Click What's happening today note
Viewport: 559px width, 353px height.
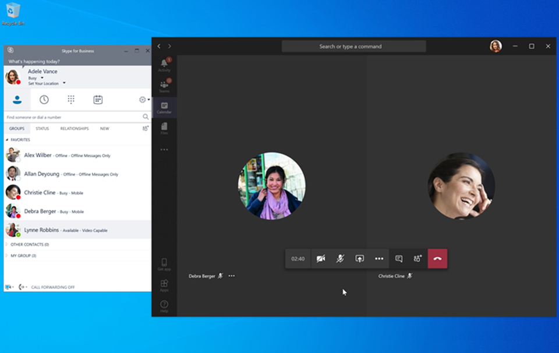point(34,61)
